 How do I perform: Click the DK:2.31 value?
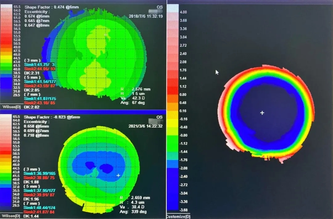tap(32, 73)
